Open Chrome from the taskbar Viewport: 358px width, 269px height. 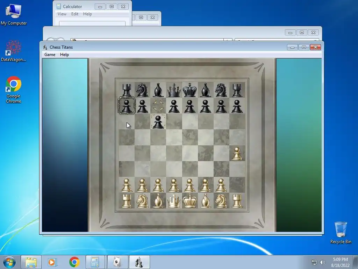(74, 262)
